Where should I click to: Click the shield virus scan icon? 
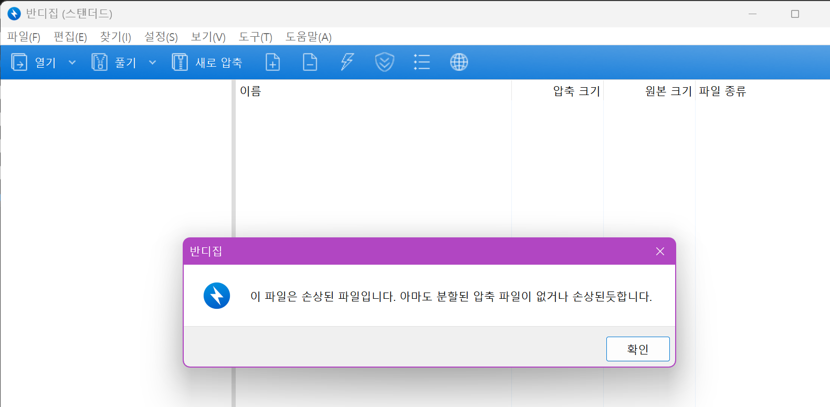pos(385,62)
